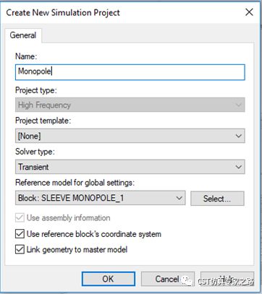The height and width of the screenshot is (294, 262).
Task: Click the WeChat watermark logo icon
Action: point(187,281)
